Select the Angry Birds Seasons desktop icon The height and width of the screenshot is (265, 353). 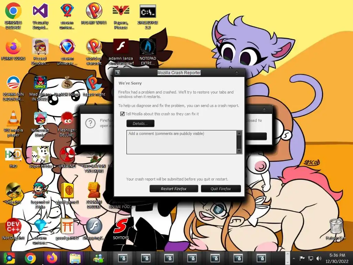40,52
